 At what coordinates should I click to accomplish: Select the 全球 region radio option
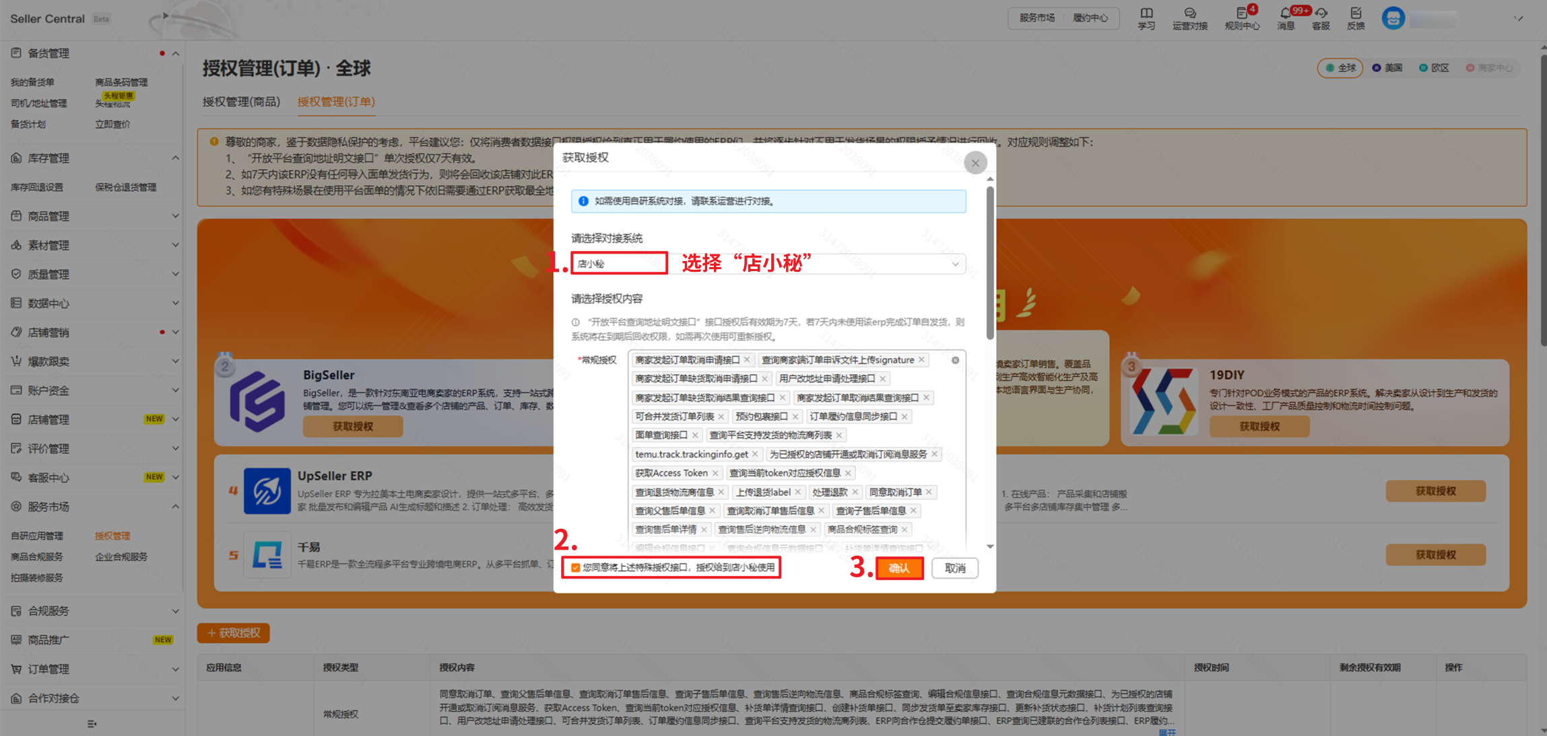coord(1340,68)
